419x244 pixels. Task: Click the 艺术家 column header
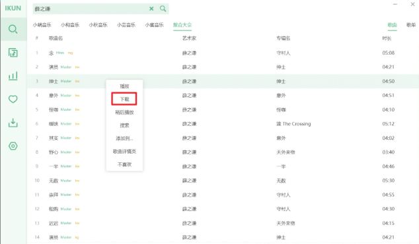coord(189,38)
